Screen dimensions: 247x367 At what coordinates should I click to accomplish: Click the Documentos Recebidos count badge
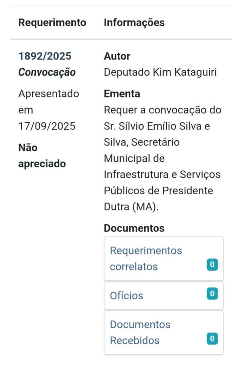click(212, 338)
